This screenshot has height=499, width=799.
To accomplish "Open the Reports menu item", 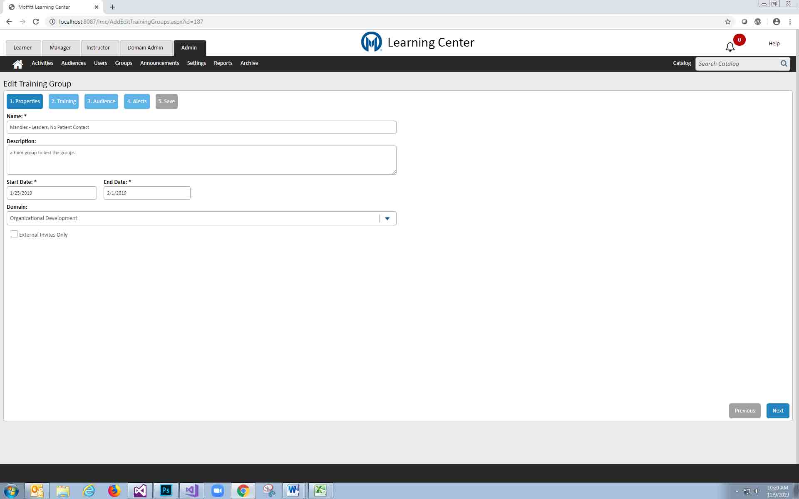I will point(223,63).
